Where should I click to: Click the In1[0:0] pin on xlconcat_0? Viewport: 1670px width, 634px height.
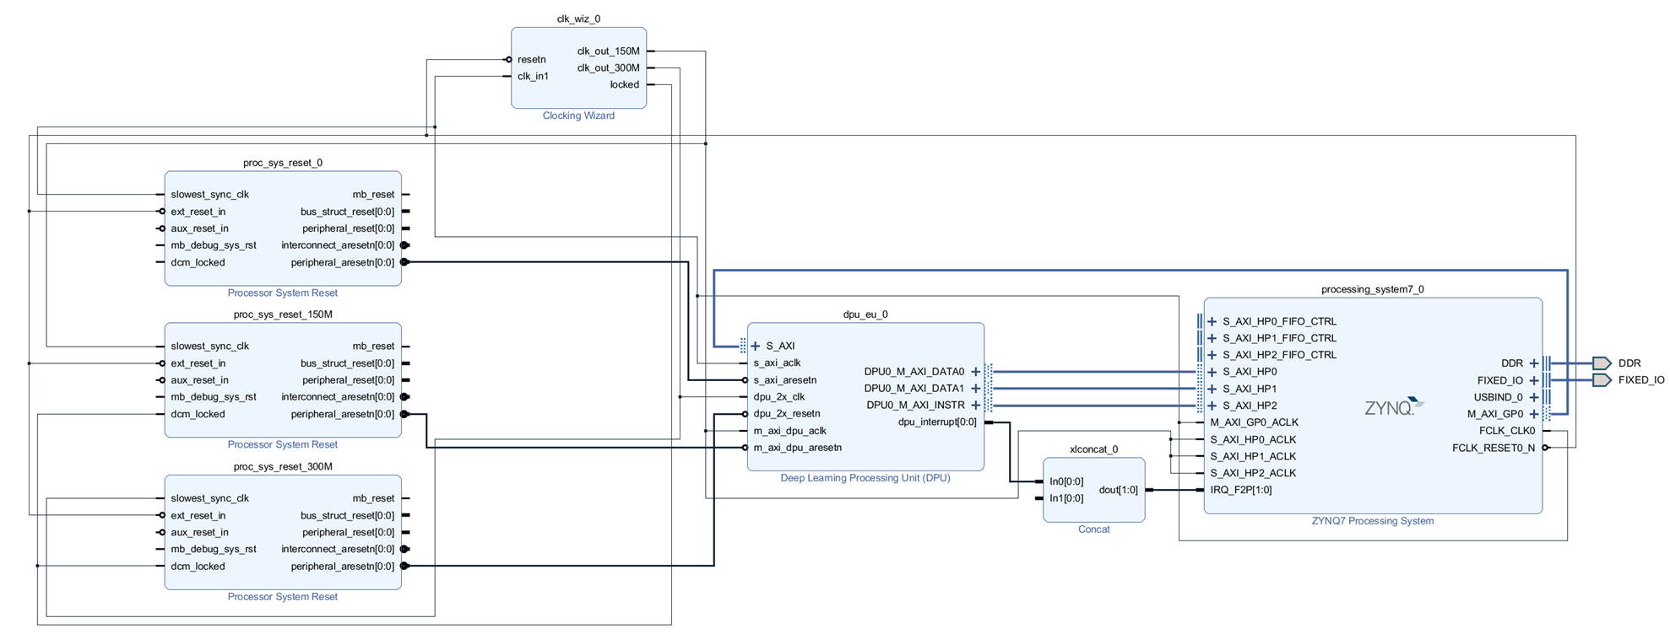tap(1066, 498)
